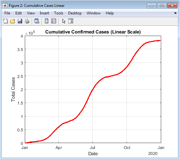
Task: Open the Window menu
Action: click(x=94, y=13)
